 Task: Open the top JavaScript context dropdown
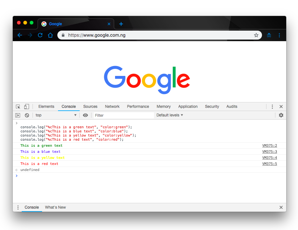pos(56,115)
